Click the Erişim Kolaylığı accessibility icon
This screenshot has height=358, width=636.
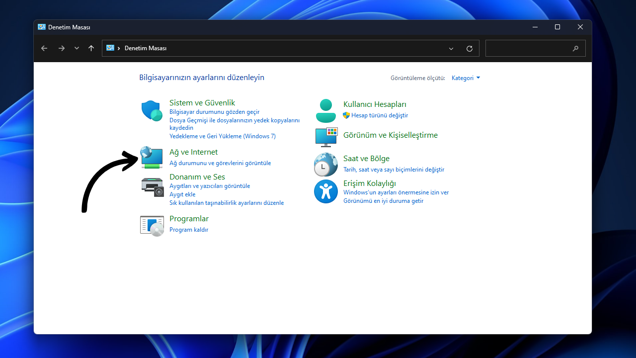[326, 191]
